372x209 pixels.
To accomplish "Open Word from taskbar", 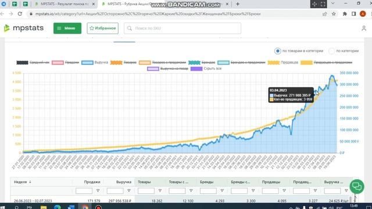I will pos(71,207).
